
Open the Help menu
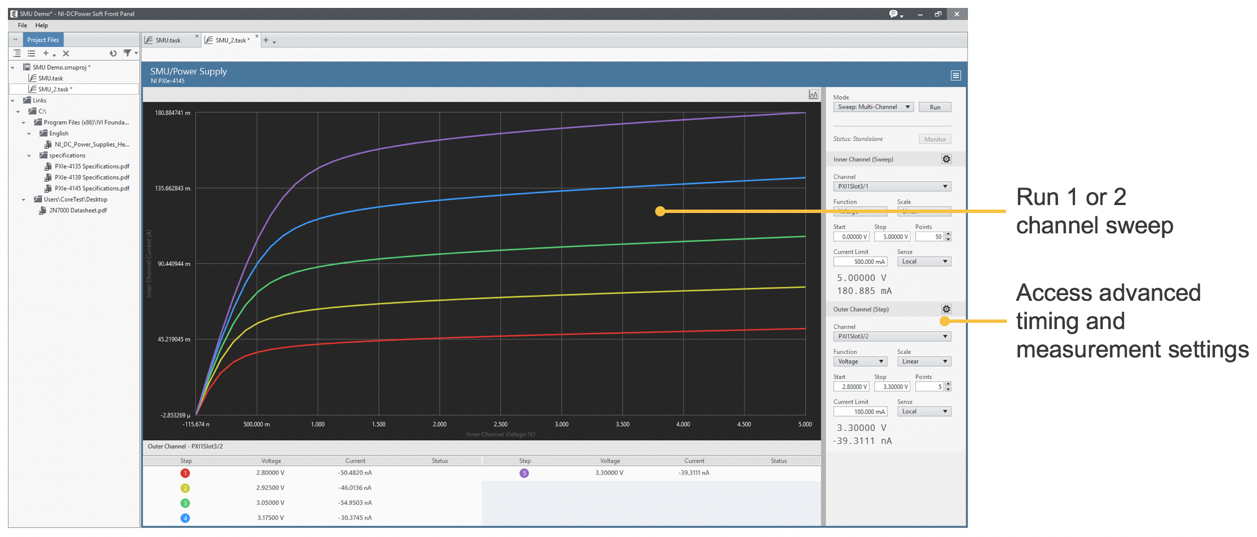click(x=41, y=25)
